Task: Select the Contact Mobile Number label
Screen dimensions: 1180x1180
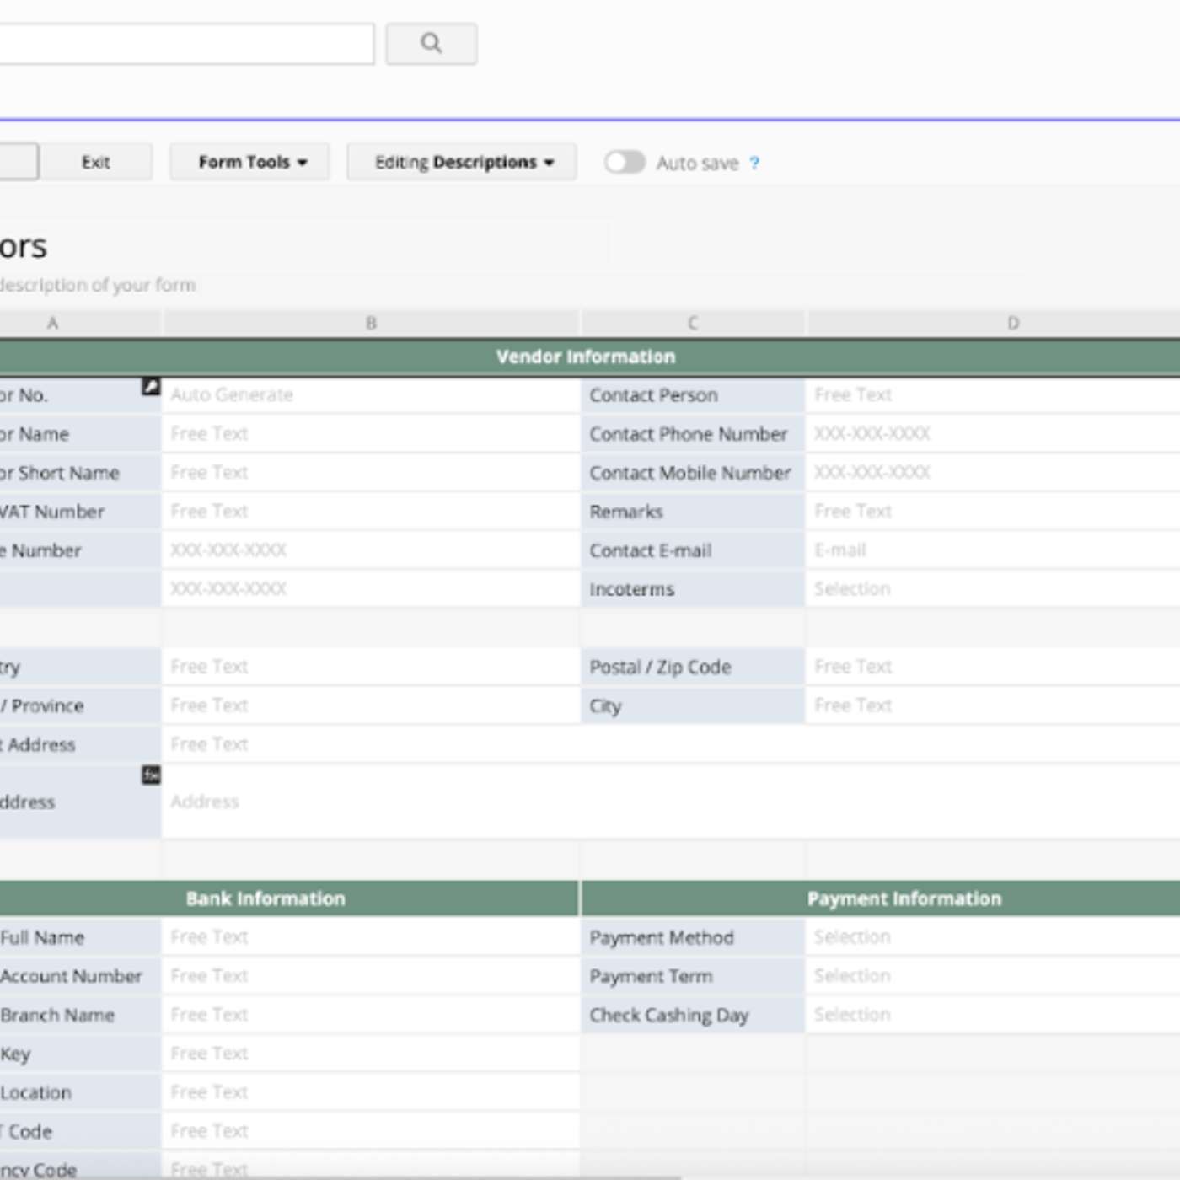Action: (693, 472)
